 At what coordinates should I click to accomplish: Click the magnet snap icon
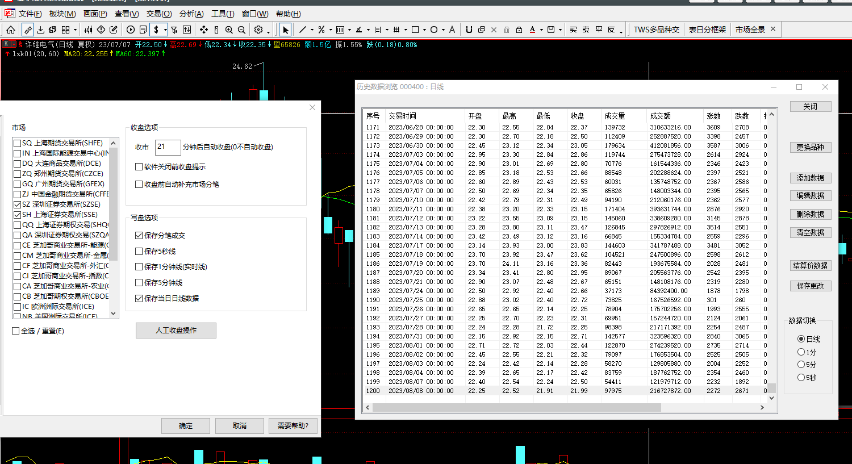click(469, 30)
